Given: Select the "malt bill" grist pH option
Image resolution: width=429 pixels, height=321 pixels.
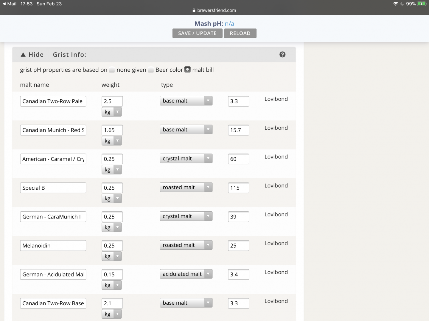Looking at the screenshot, I should point(187,70).
